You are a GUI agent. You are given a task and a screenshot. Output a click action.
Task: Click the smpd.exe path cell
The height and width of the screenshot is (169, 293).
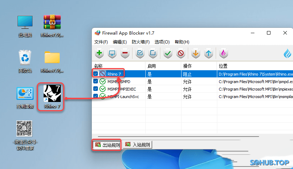click(255, 82)
